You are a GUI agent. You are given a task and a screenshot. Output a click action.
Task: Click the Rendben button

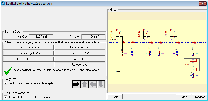(x=200, y=97)
